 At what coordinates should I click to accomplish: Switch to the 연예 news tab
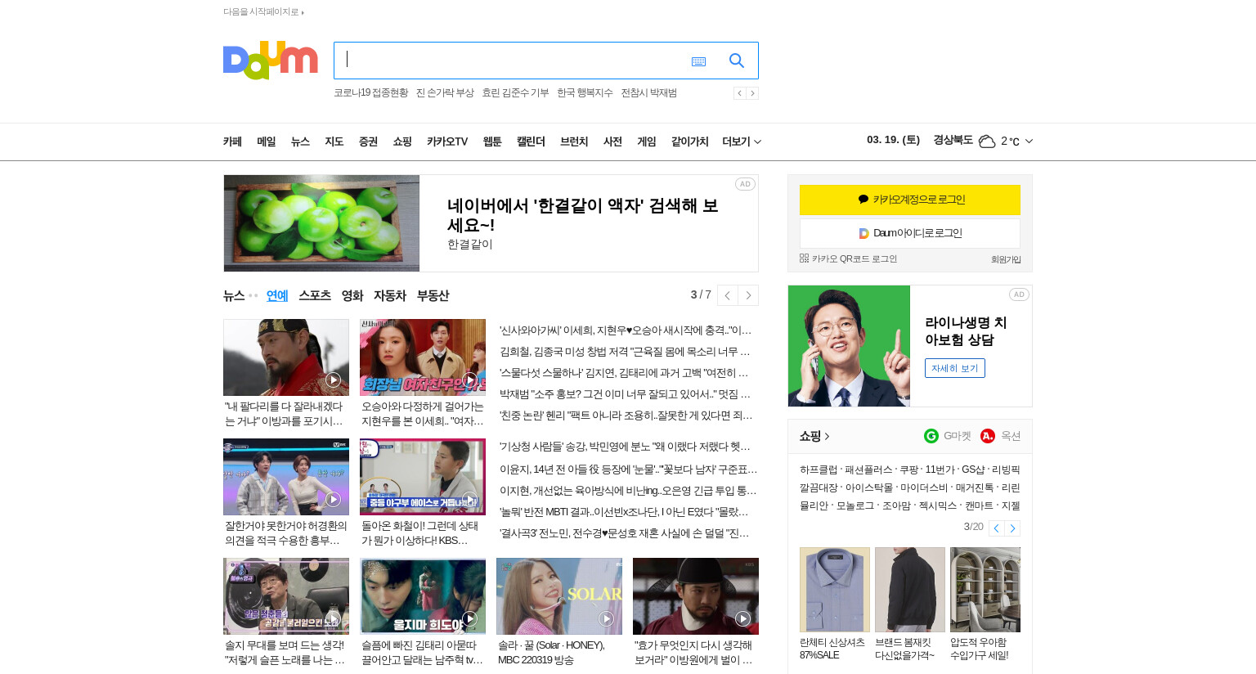pos(277,295)
